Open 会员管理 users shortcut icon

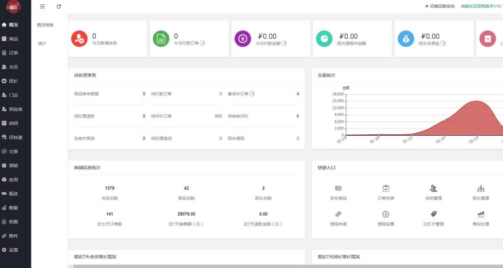click(x=433, y=188)
